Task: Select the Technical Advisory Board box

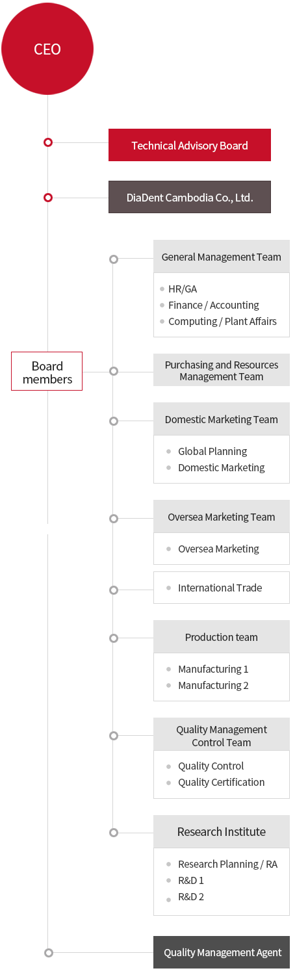Action: click(190, 145)
